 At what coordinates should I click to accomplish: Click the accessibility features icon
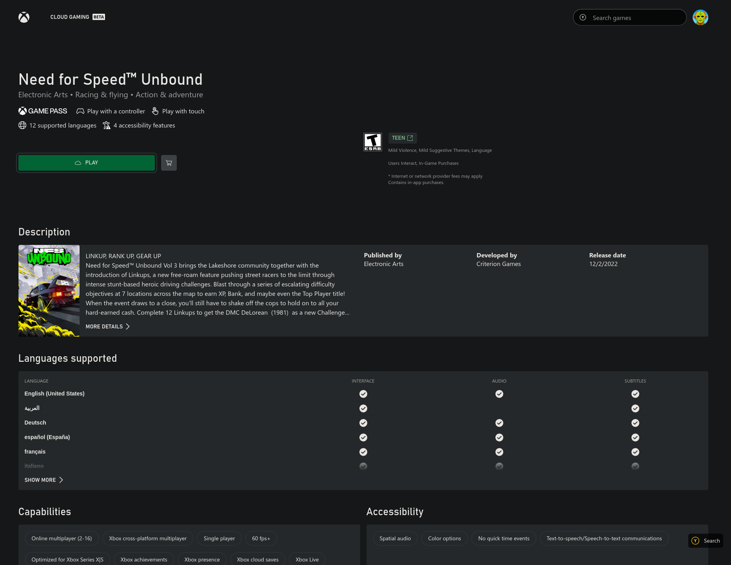point(107,125)
